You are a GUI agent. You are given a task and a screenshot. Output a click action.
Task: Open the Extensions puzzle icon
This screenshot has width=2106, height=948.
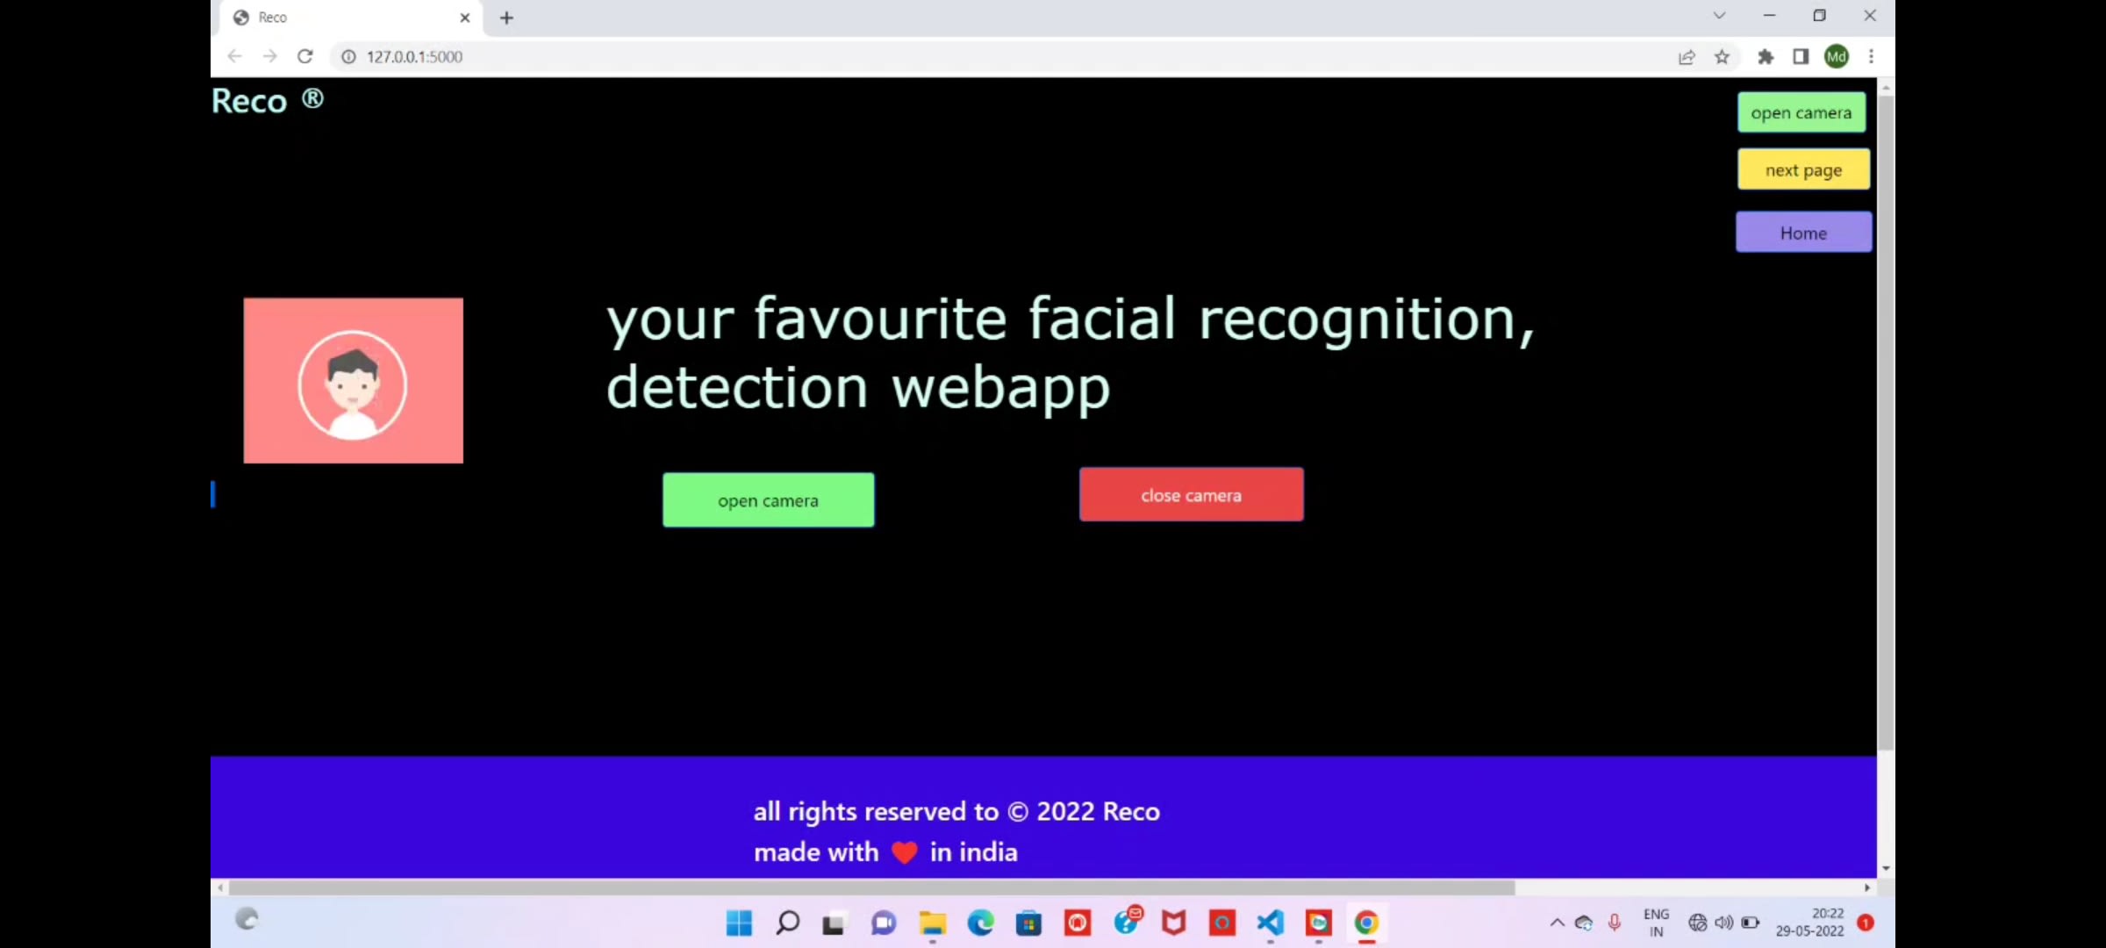pos(1766,57)
